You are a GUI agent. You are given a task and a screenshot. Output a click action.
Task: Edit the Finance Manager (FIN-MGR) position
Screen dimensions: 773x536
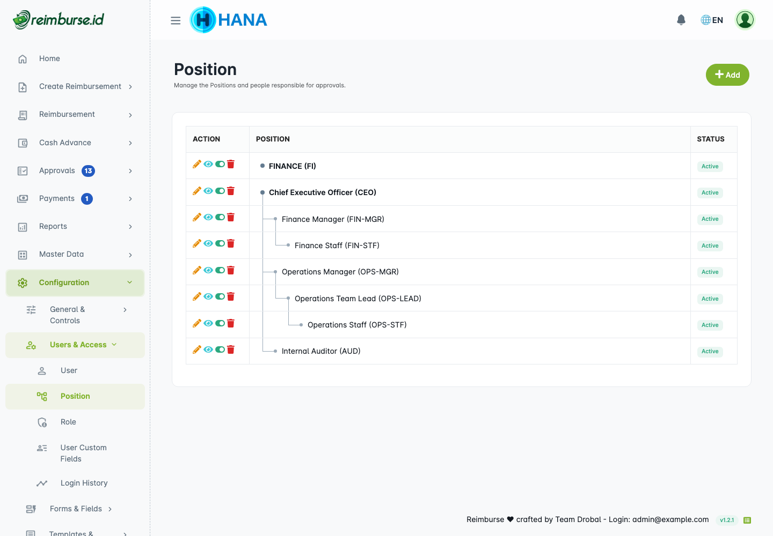click(197, 217)
